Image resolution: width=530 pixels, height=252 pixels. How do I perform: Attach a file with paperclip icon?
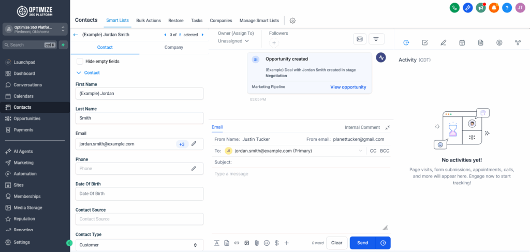(257, 243)
